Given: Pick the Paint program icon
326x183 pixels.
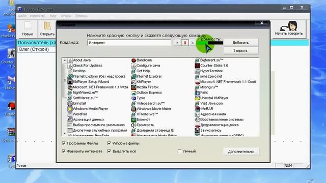Looking at the screenshot, I should (x=197, y=93).
